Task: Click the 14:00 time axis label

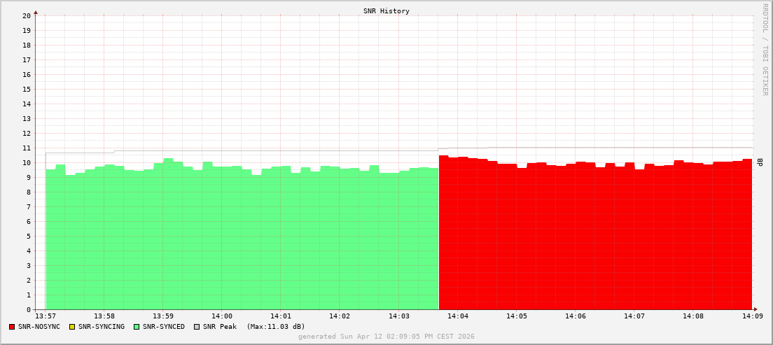Action: coord(222,316)
